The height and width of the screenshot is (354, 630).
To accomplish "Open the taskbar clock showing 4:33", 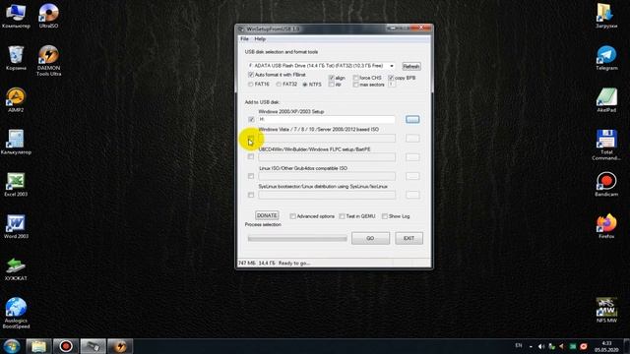I will point(607,346).
